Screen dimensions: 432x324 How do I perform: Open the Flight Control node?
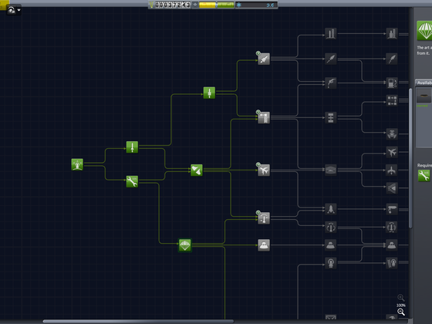[x=264, y=218]
